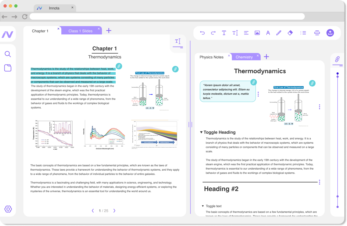
Task: Collapse the Toggle text section
Action: coord(203,206)
